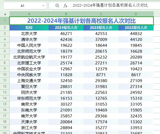160x134 pixels.
Task: Click cell with value 8771
Action: [101, 75]
